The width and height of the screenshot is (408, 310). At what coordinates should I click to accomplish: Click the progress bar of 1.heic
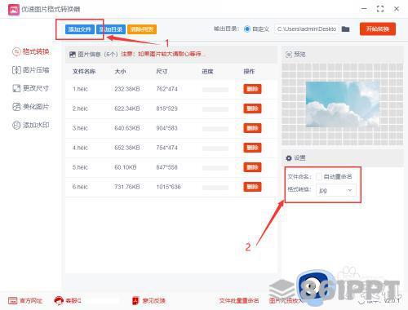[215, 90]
